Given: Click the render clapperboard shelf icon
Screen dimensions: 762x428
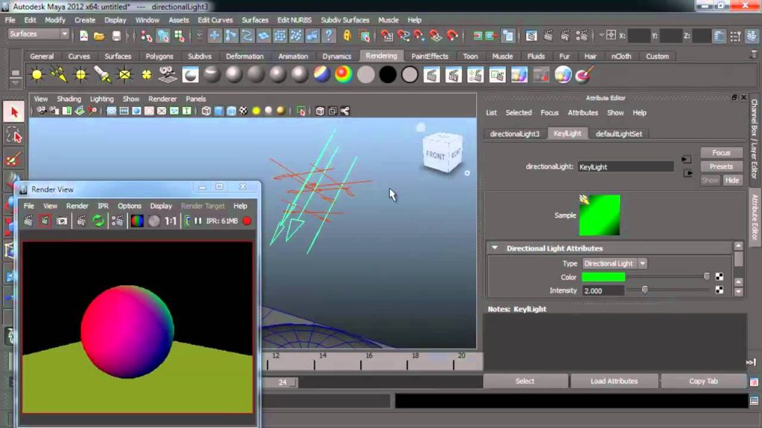Looking at the screenshot, I should point(432,75).
